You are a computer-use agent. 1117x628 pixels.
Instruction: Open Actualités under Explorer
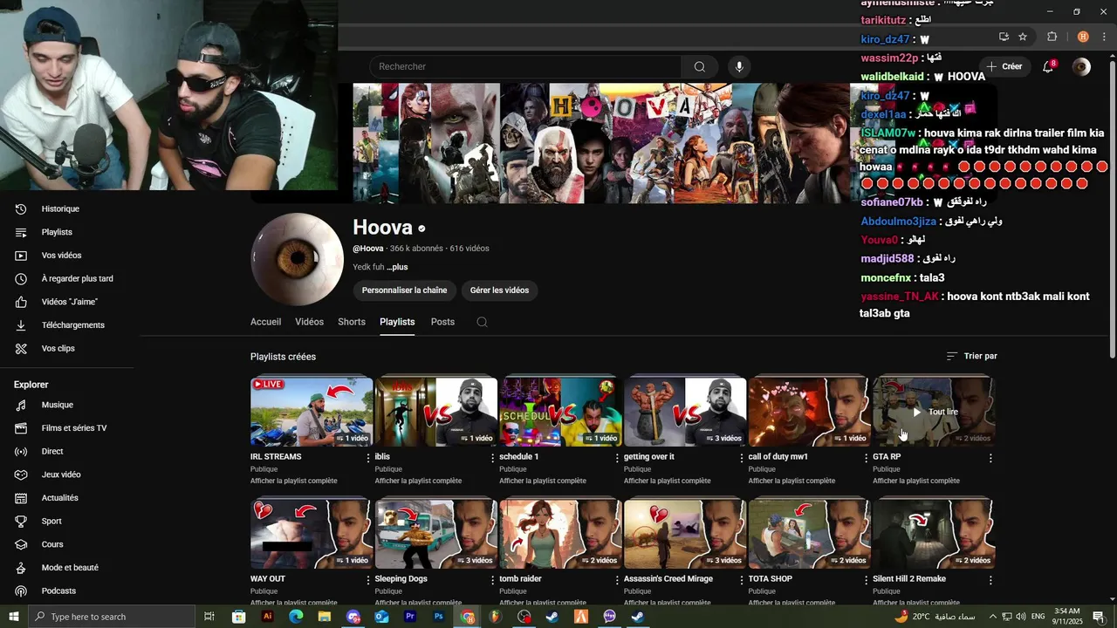coord(60,498)
